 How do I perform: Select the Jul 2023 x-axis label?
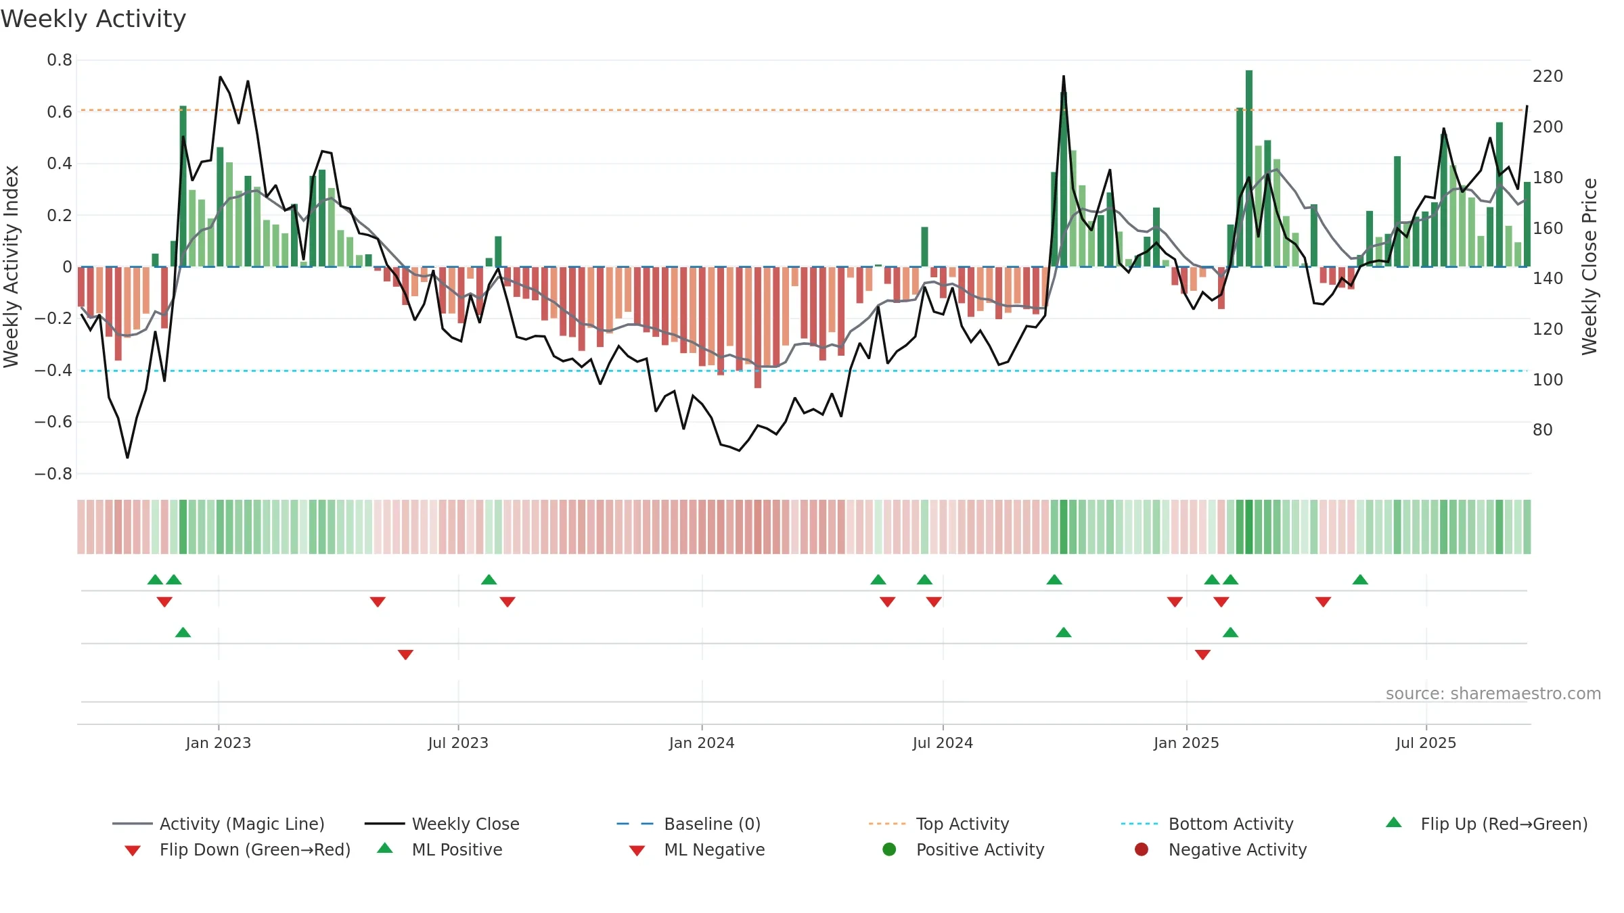point(458,743)
